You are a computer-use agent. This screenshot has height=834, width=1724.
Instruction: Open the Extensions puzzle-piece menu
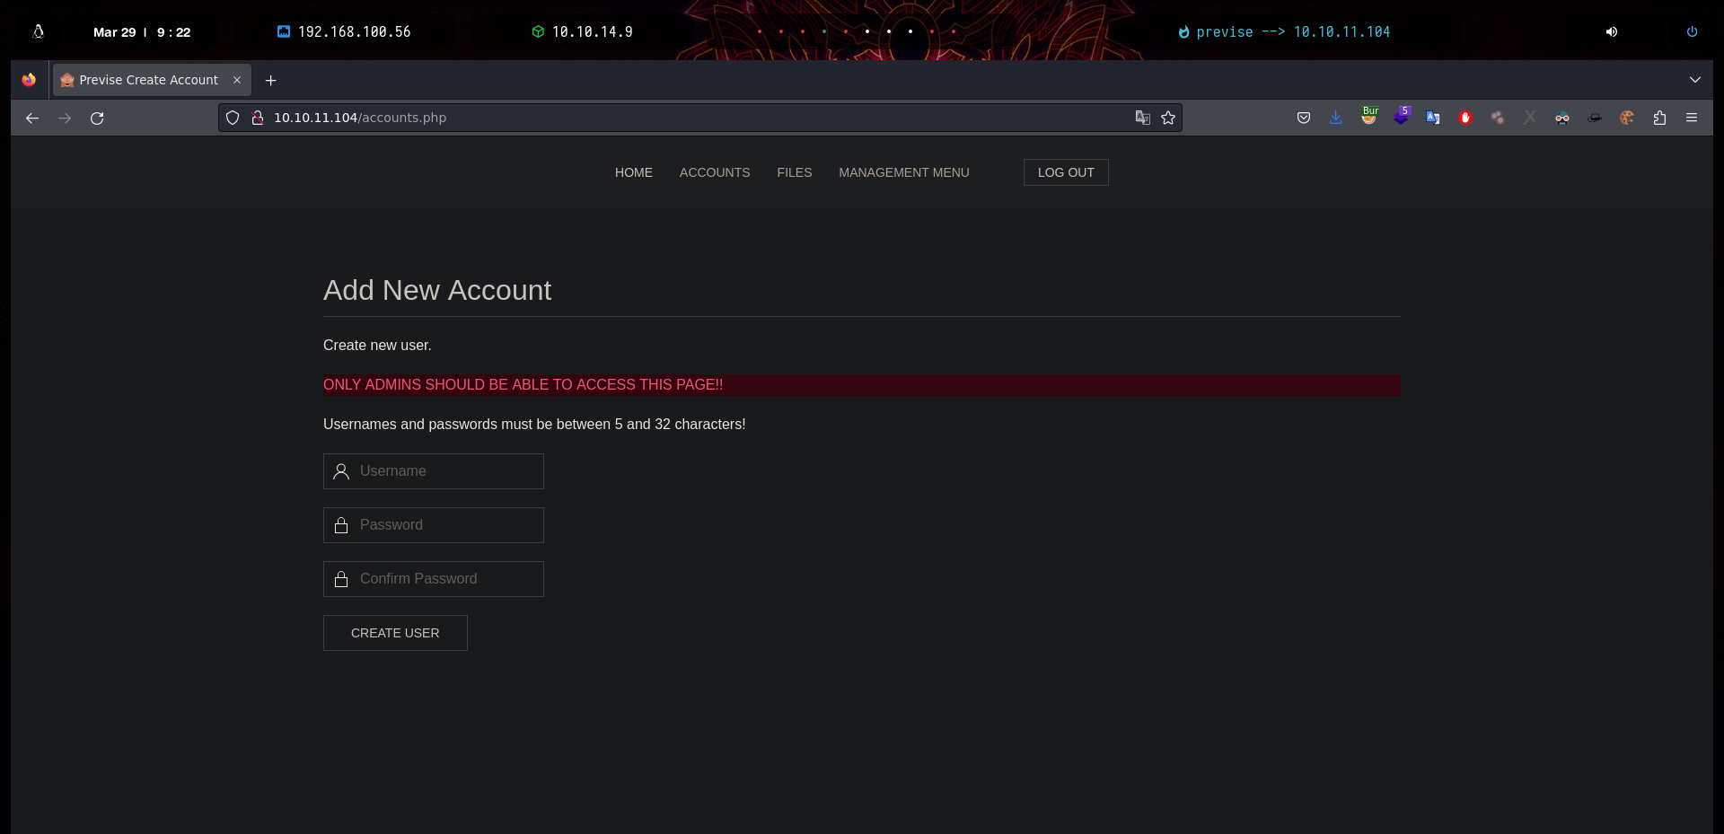[1659, 118]
